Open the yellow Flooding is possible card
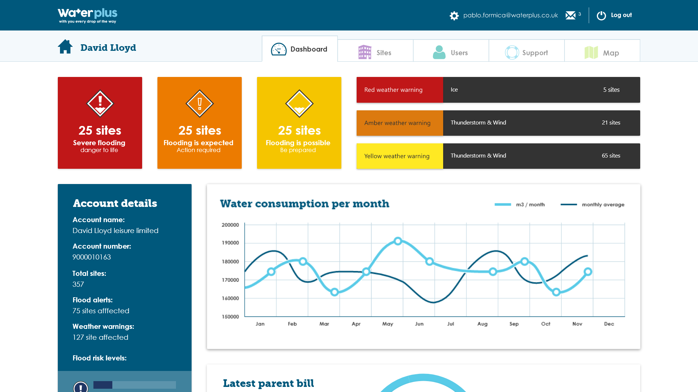The image size is (698, 392). (x=299, y=123)
